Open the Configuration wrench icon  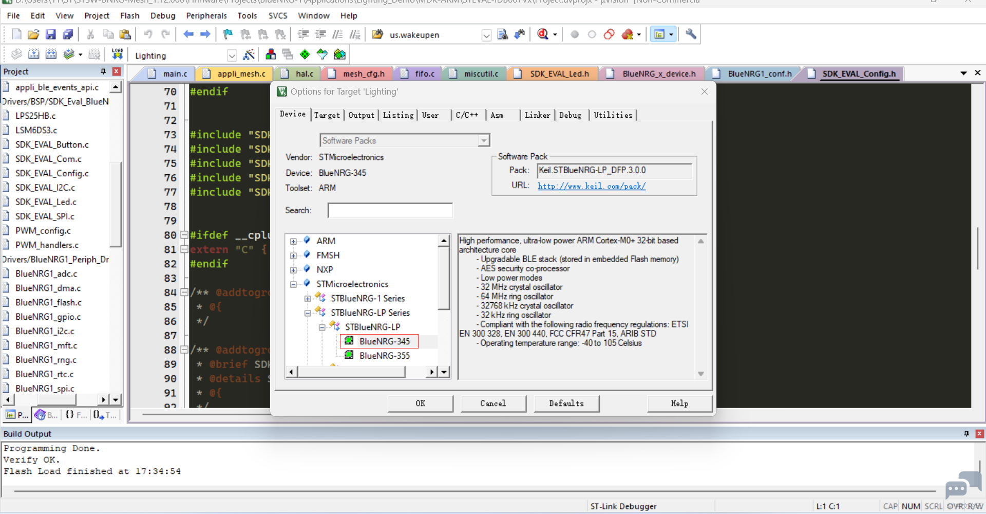pos(691,34)
